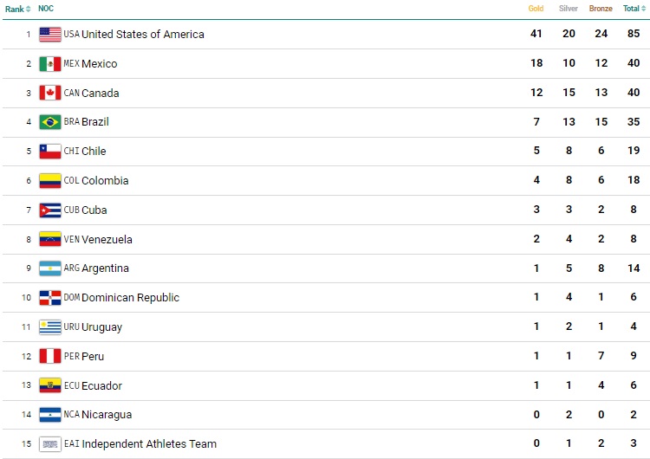Click the Cuba flag icon
The width and height of the screenshot is (650, 459).
click(50, 210)
